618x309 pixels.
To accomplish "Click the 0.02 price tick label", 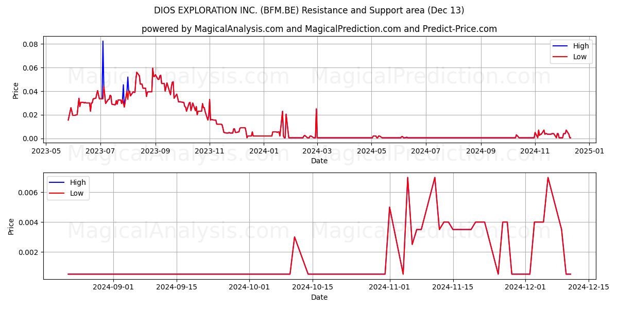I will point(31,115).
